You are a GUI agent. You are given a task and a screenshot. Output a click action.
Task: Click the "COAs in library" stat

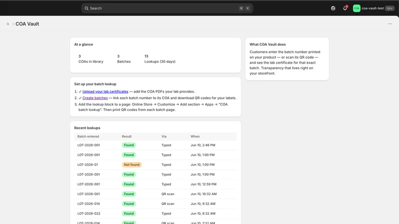(x=91, y=59)
